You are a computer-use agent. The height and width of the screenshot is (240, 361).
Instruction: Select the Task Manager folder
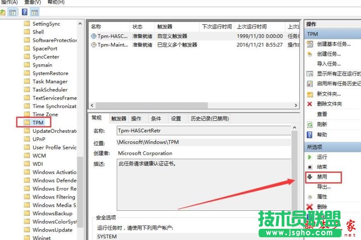(x=50, y=82)
